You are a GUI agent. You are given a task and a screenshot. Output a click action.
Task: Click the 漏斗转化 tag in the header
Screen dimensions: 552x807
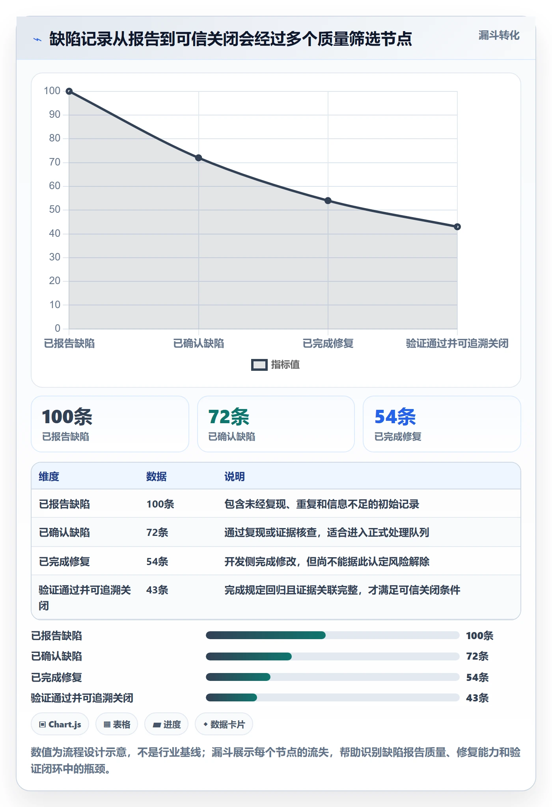click(499, 35)
